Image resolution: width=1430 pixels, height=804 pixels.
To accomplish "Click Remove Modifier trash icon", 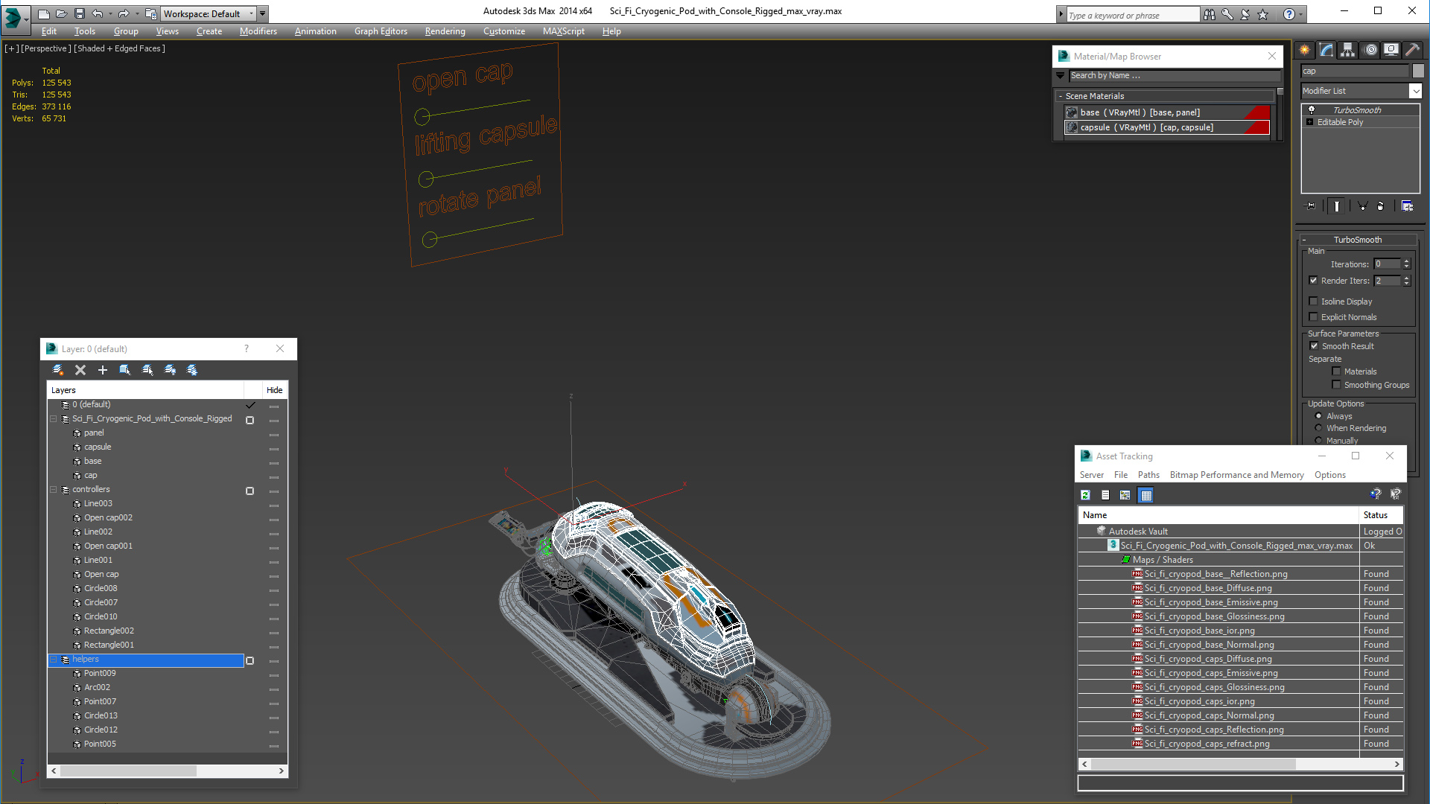I will point(1380,206).
